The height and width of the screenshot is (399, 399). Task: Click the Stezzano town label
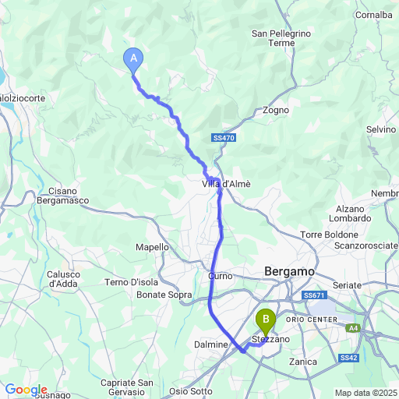270,339
